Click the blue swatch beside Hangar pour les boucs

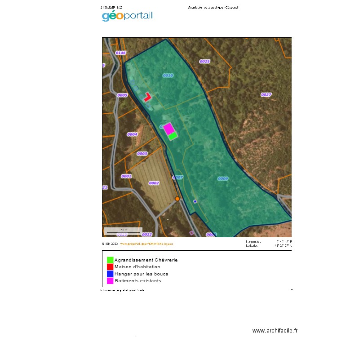[110, 274]
